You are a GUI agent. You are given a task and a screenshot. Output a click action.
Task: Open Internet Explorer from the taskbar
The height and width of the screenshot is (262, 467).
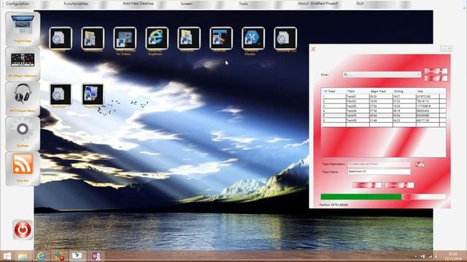click(x=41, y=256)
